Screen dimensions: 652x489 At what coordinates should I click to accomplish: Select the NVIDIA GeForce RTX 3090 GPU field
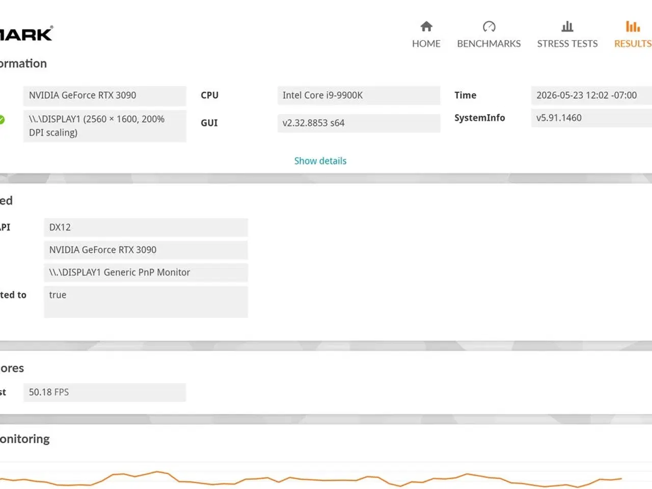[104, 95]
